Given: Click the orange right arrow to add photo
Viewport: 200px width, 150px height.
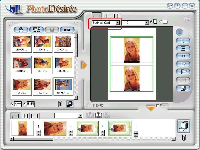Looking at the screenshot, I should pyautogui.click(x=84, y=65).
